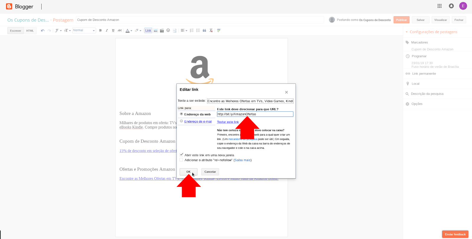Apply numbered list formatting
This screenshot has width=472, height=239.
coord(192,30)
